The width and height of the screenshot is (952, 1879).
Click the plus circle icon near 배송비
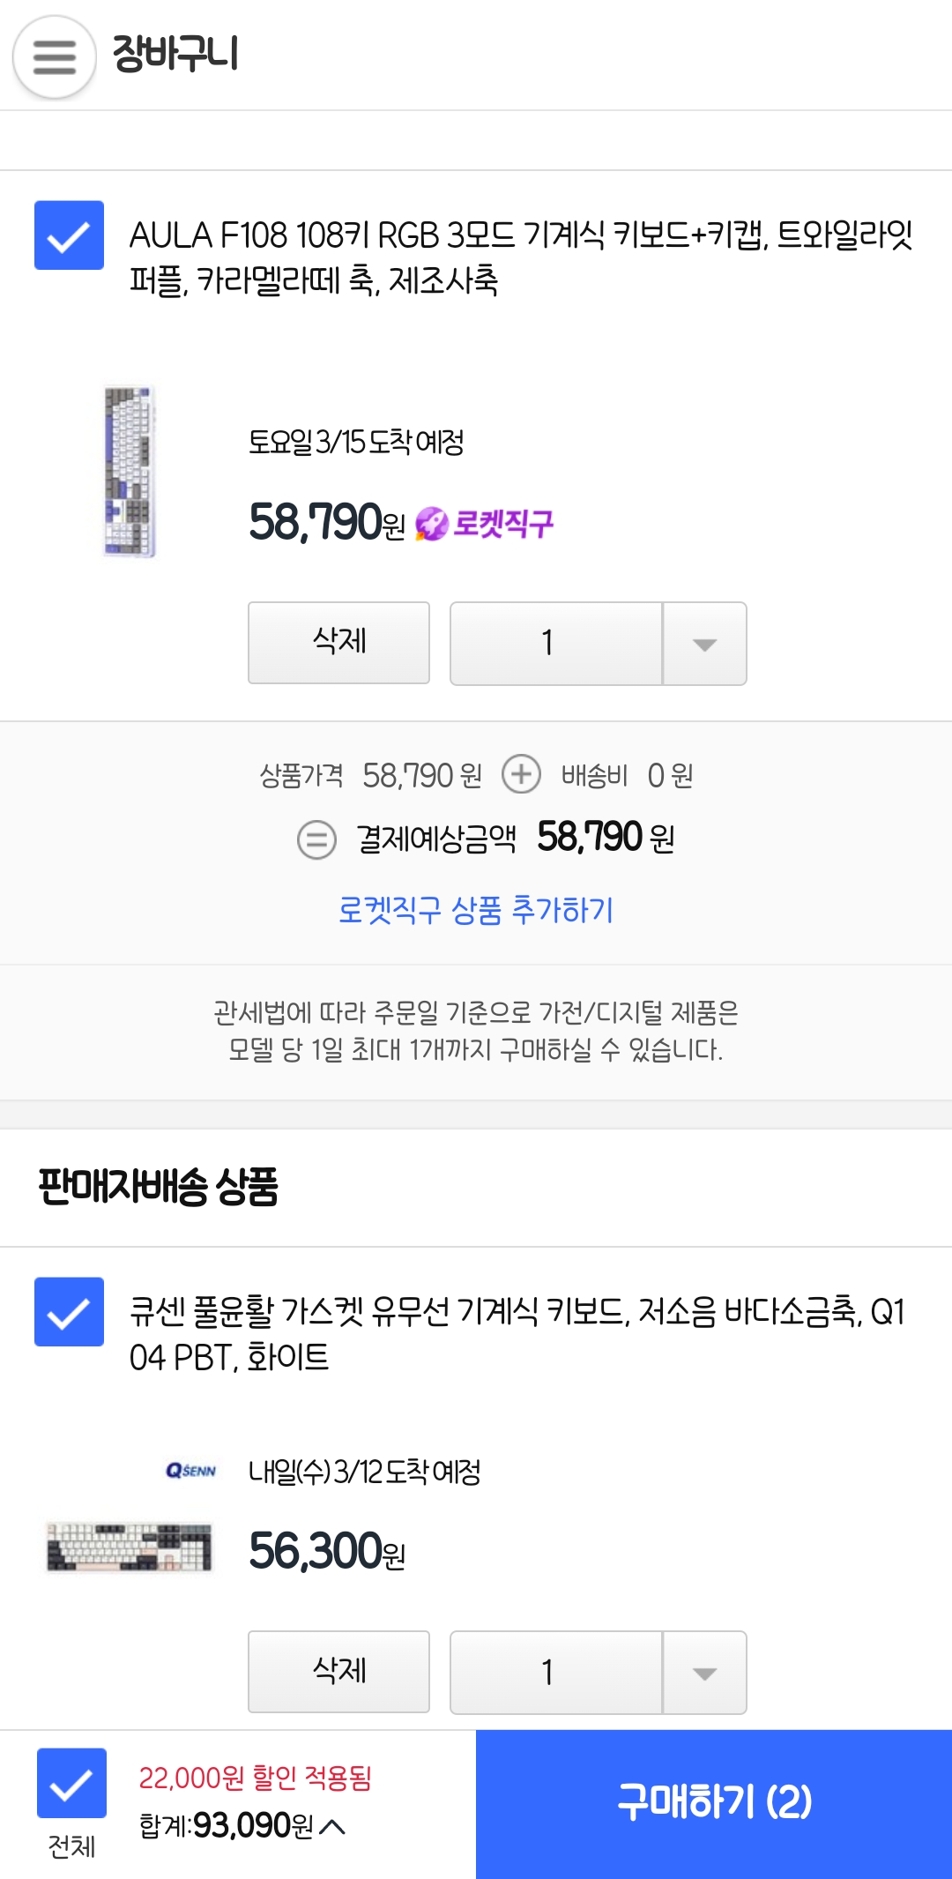click(x=521, y=775)
